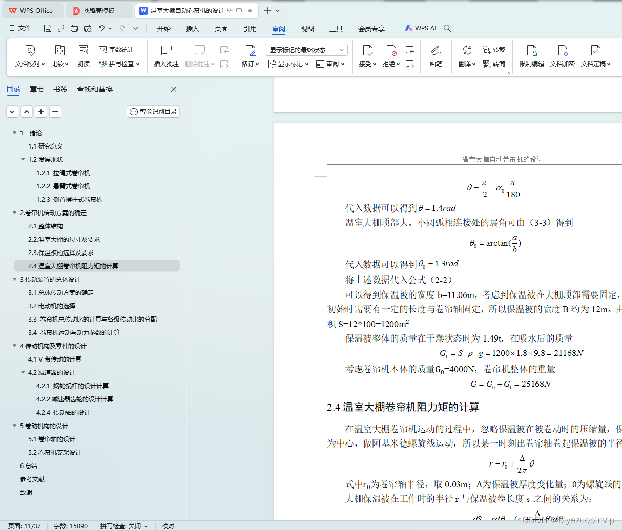622x530 pixels.
Task: Go to next change icon beside 拒绝
Action: (x=409, y=64)
